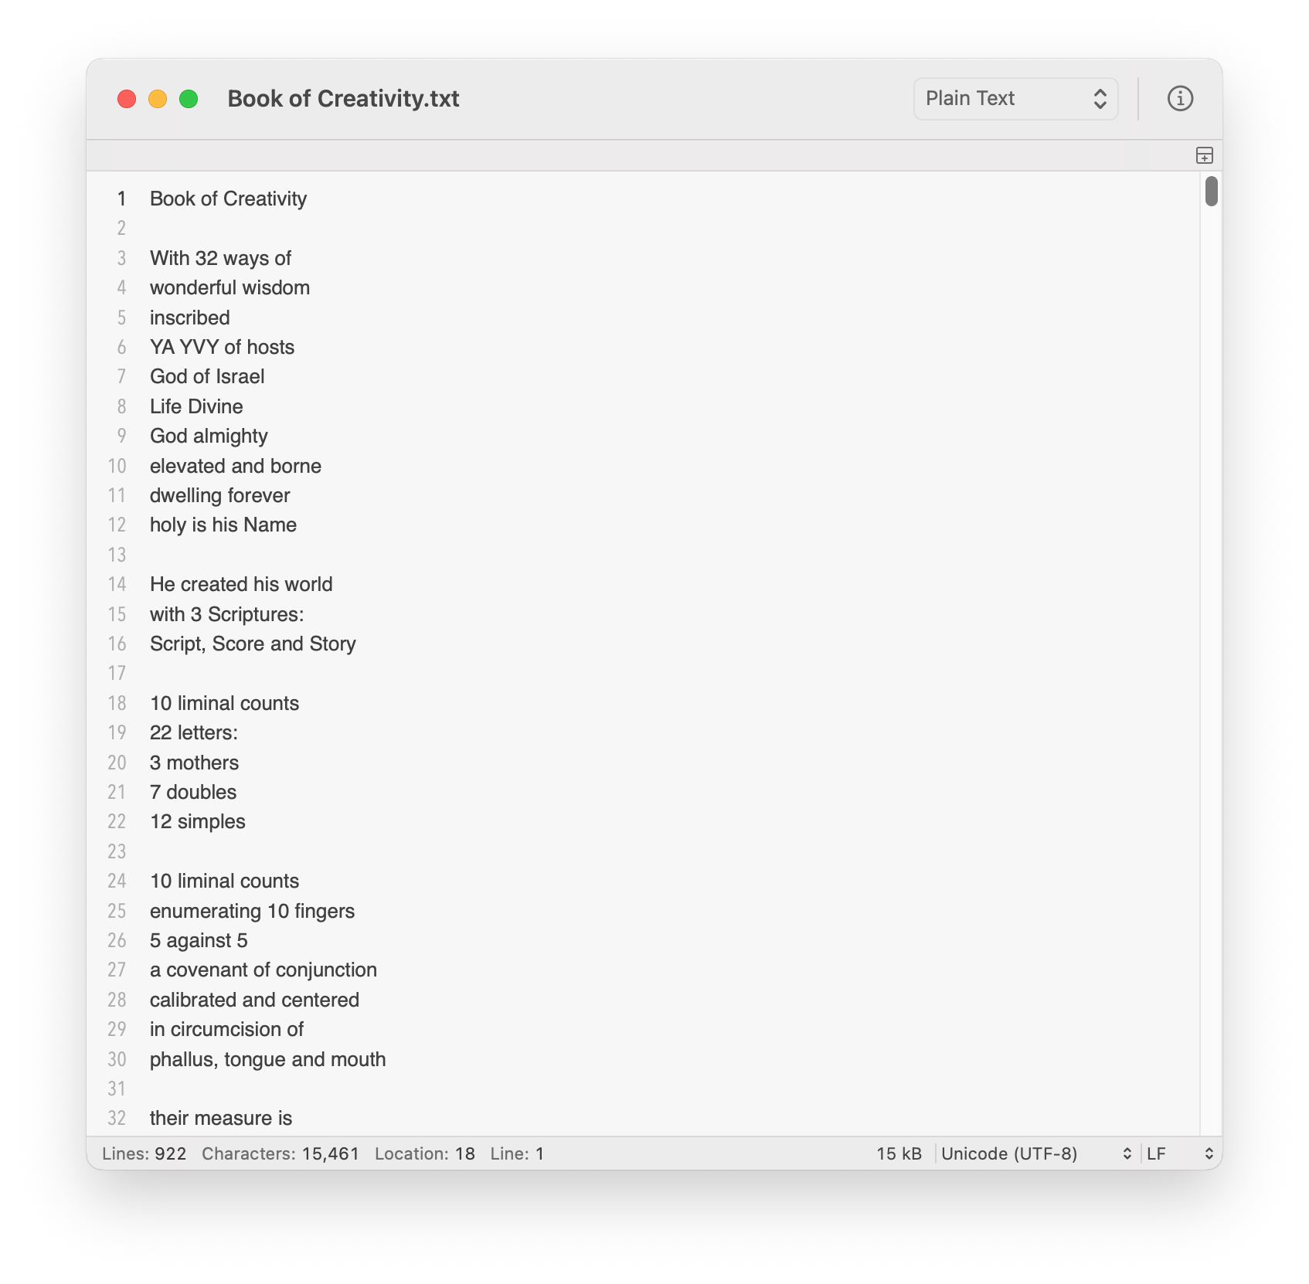Click line number 16 in the gutter
This screenshot has width=1309, height=1284.
pyautogui.click(x=117, y=644)
